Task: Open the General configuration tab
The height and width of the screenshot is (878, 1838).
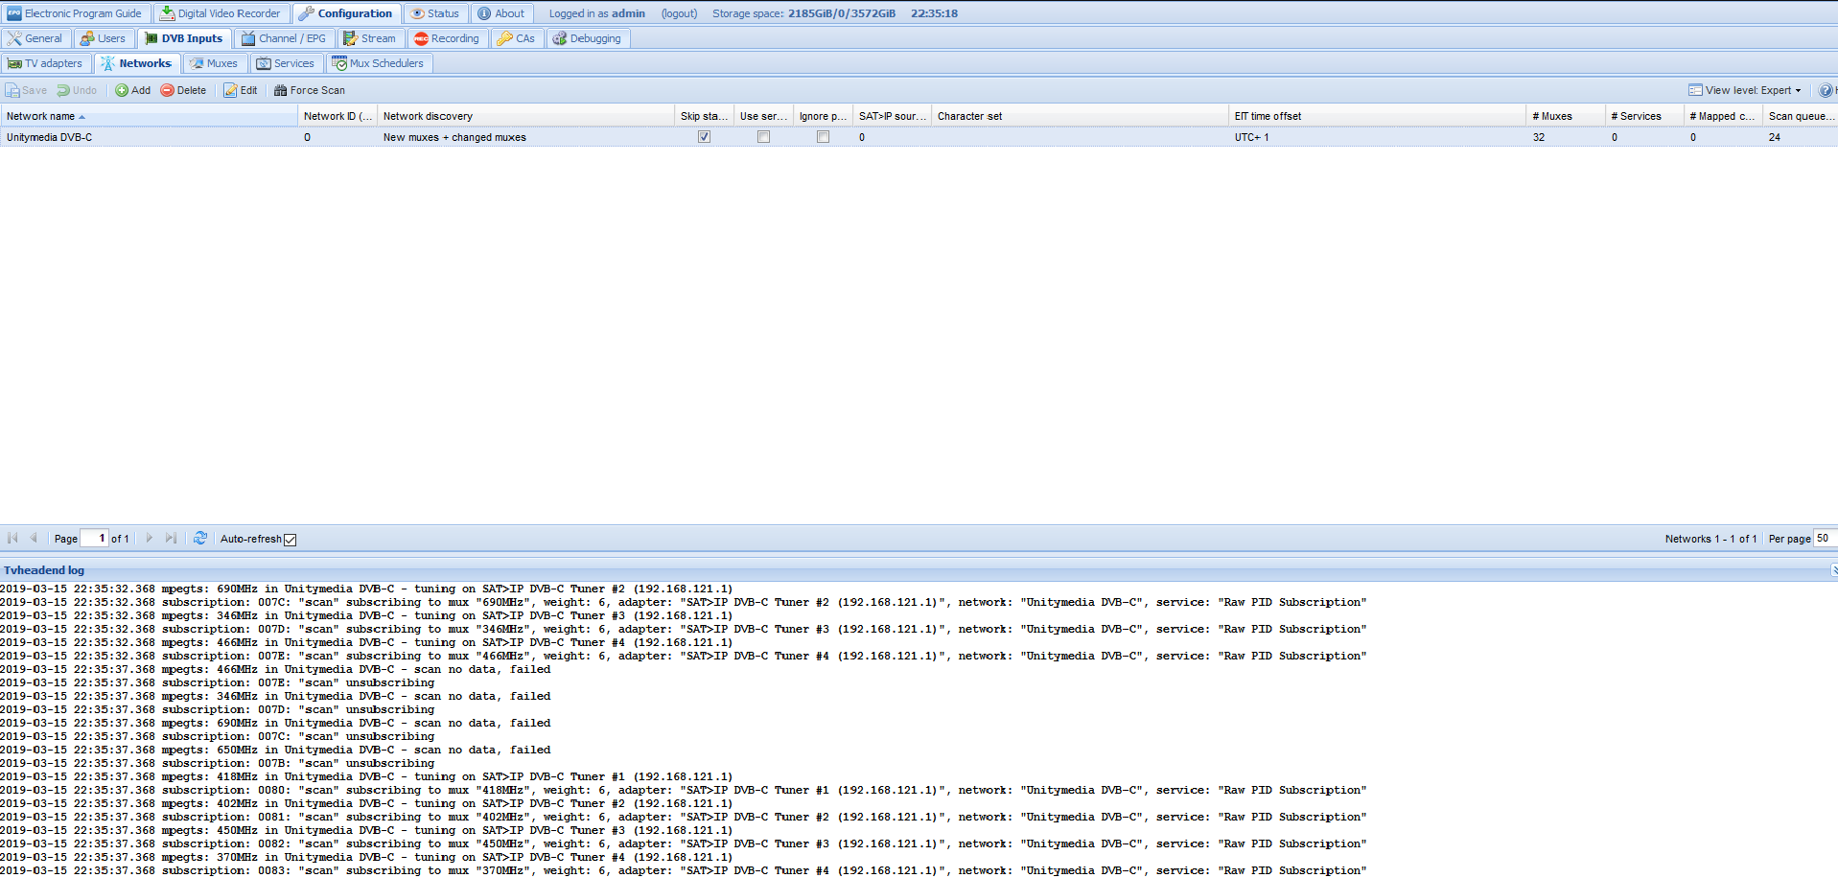Action: [x=35, y=38]
